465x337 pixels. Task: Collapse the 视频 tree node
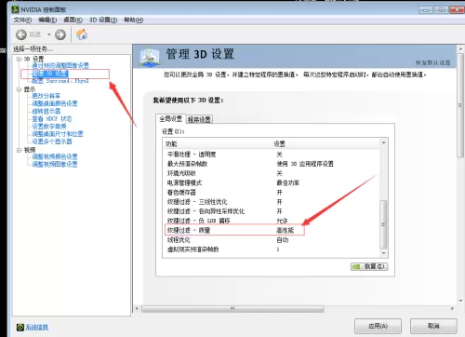pyautogui.click(x=19, y=150)
